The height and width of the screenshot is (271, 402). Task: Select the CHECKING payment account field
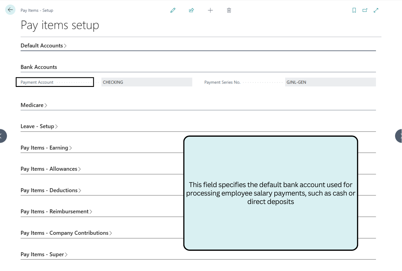click(147, 82)
